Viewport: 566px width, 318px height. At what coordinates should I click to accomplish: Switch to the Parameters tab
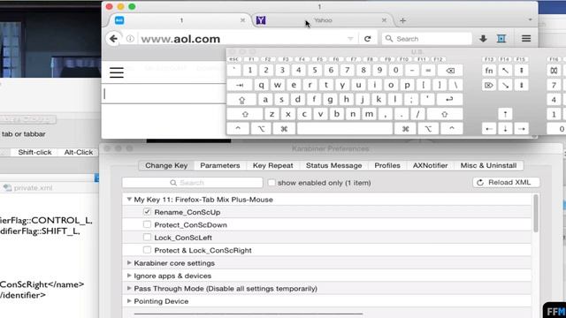220,165
